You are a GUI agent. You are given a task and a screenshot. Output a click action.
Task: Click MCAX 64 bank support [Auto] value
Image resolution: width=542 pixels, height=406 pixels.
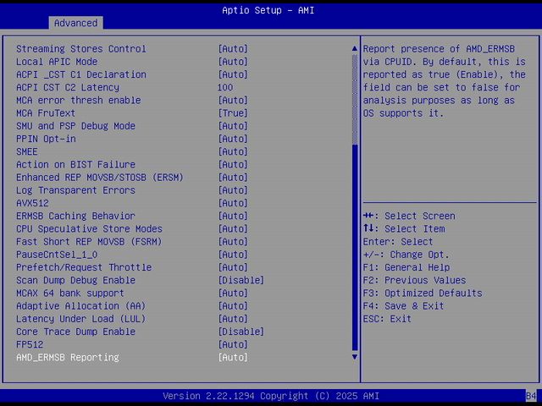point(233,294)
